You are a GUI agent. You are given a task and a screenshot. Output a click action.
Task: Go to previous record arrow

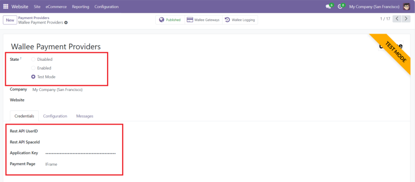(x=397, y=19)
